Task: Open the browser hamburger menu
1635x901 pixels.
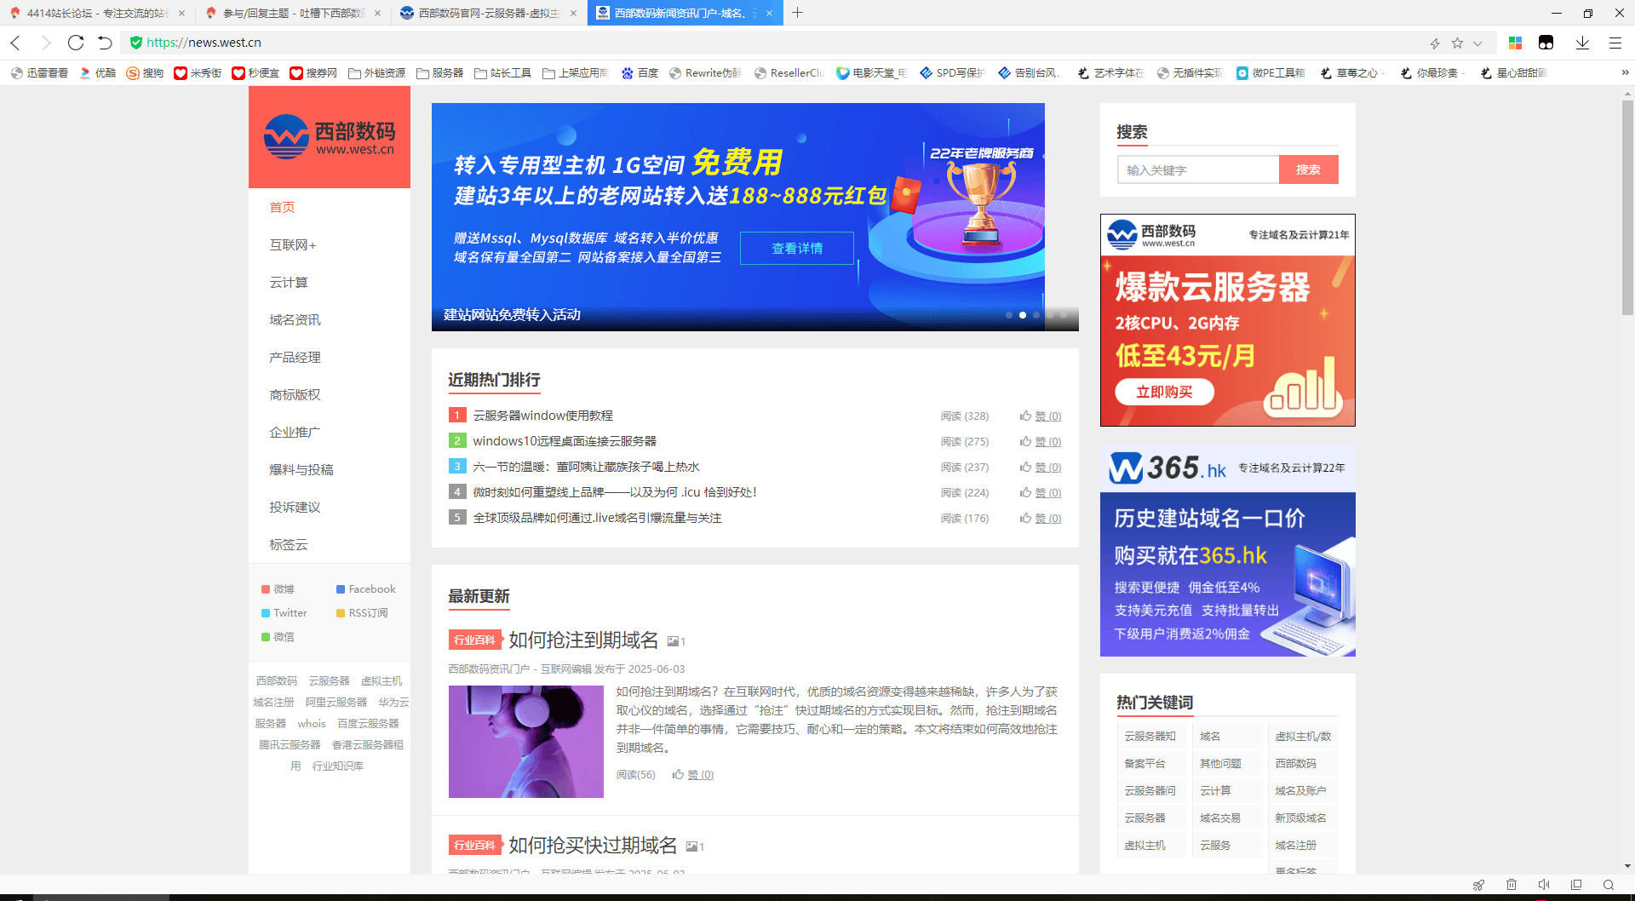Action: pos(1615,43)
